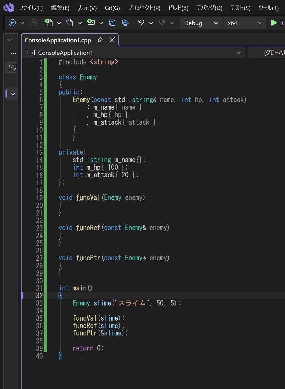The image size is (285, 389).
Task: Pin the ConsoleApplication1.cpp tab
Action: 100,40
